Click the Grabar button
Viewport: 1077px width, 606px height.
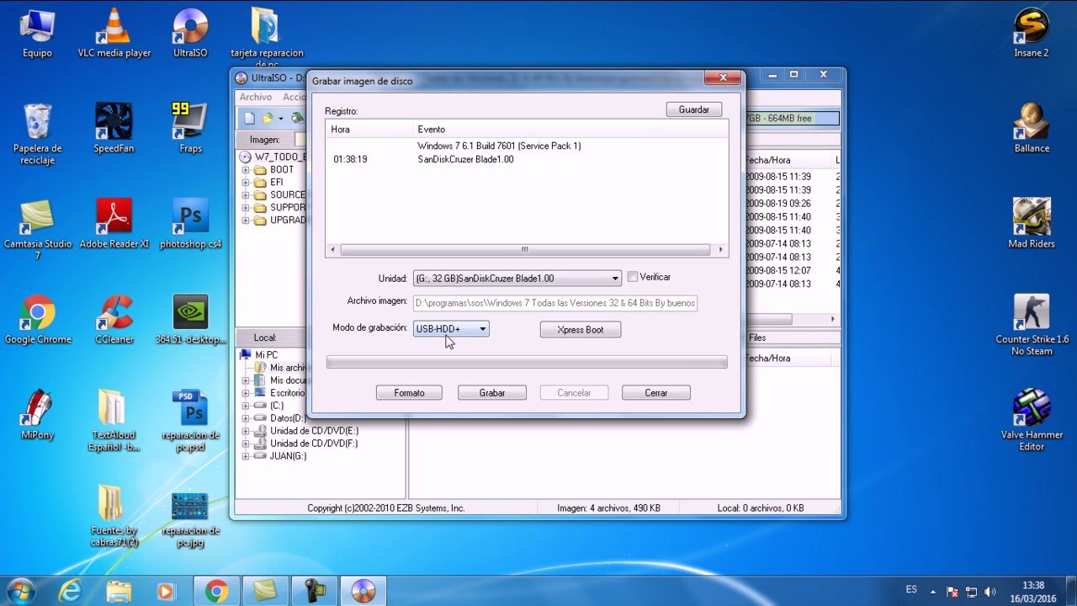tap(492, 393)
